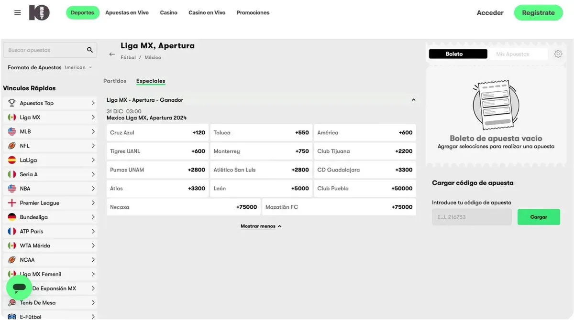Click the Mexico flag icon beside Liga MX
This screenshot has height=320, width=574.
click(x=12, y=117)
